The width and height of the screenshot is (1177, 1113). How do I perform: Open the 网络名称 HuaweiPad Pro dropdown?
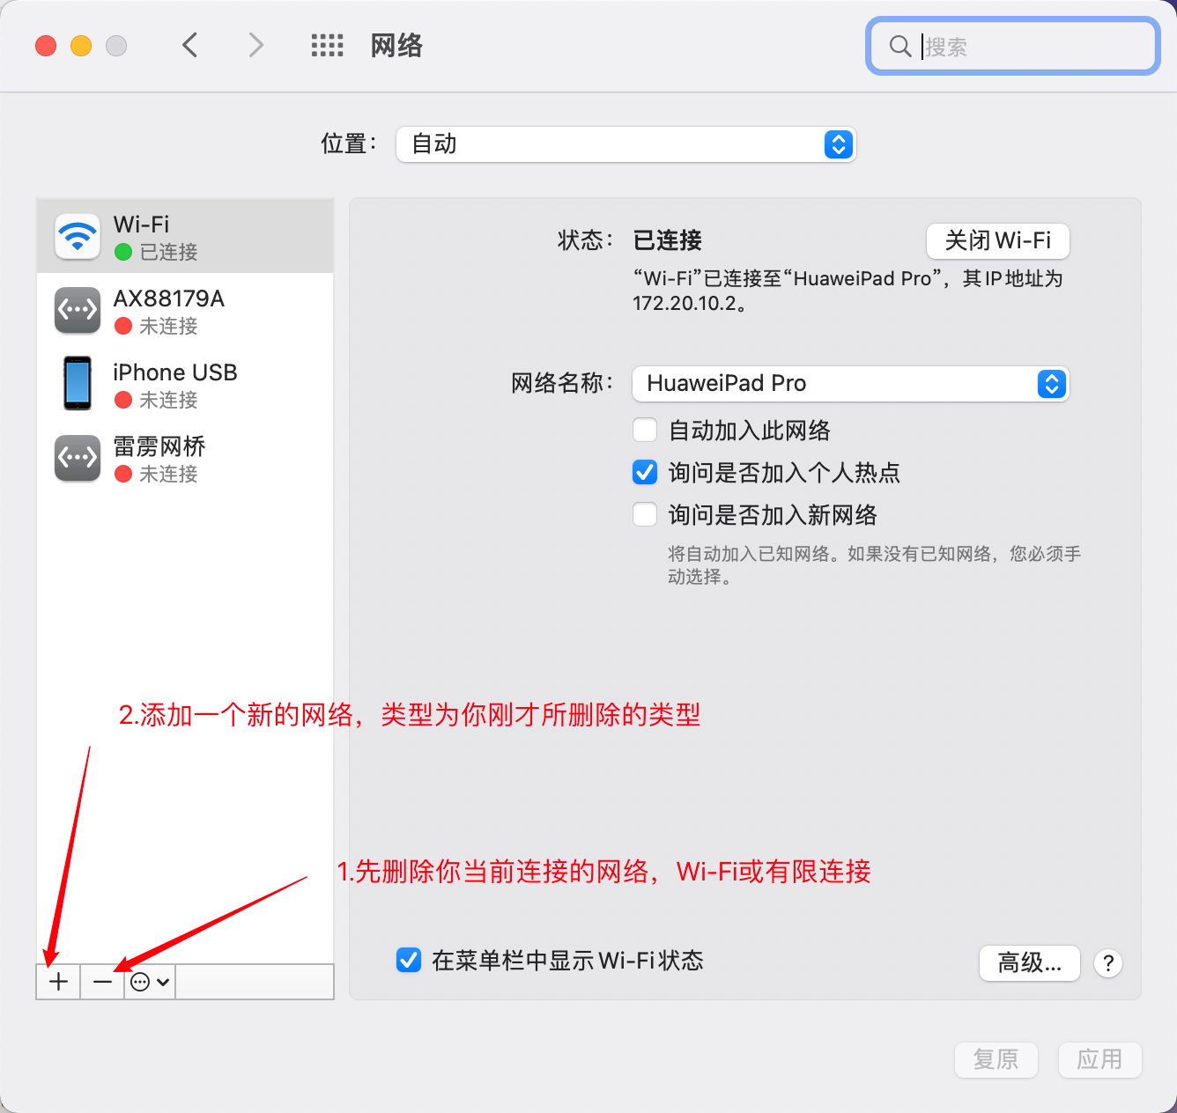click(851, 384)
